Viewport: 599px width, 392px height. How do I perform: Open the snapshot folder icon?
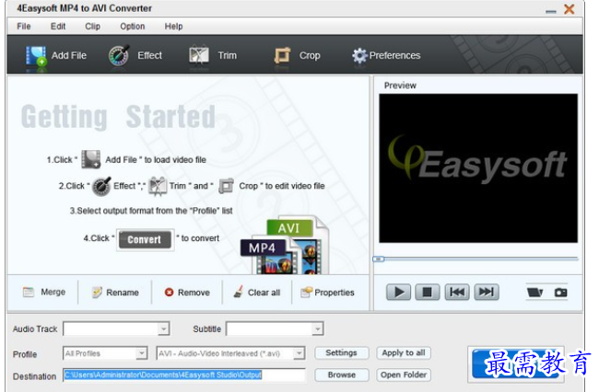tap(534, 293)
